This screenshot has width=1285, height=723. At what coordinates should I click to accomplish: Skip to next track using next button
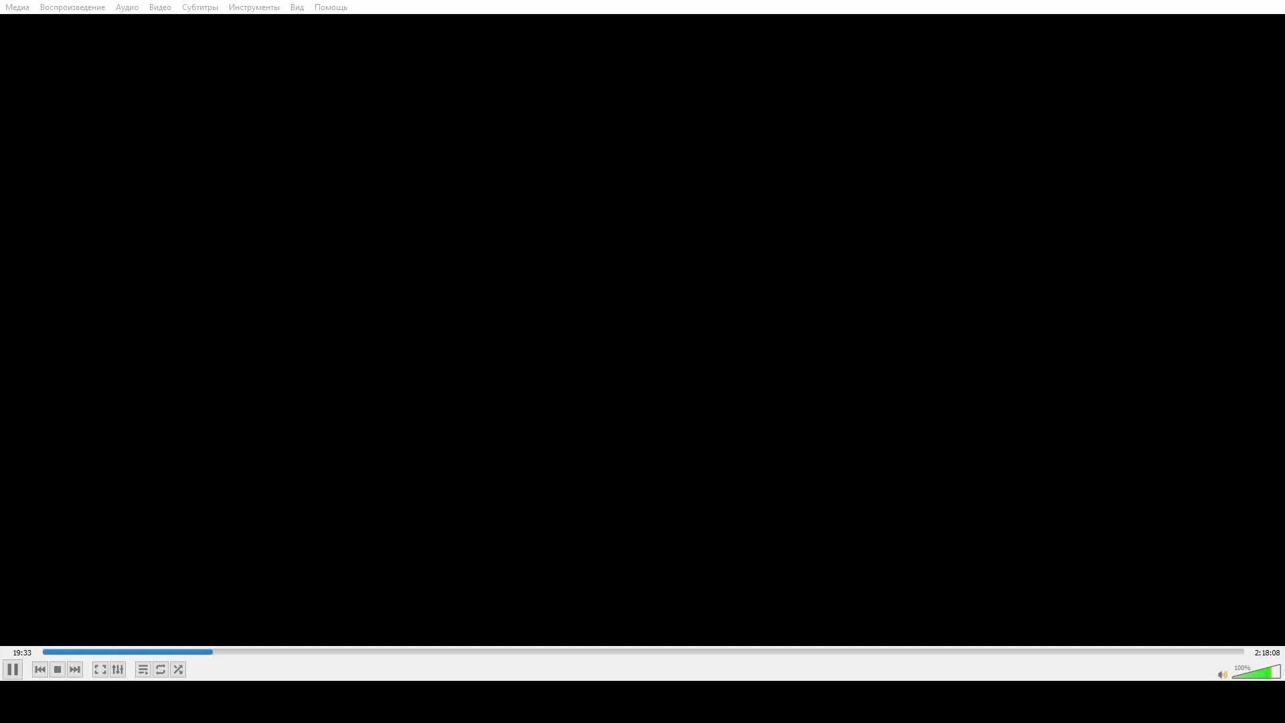pyautogui.click(x=75, y=669)
